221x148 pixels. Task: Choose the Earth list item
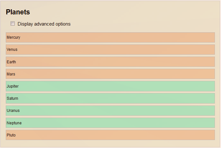(x=110, y=62)
